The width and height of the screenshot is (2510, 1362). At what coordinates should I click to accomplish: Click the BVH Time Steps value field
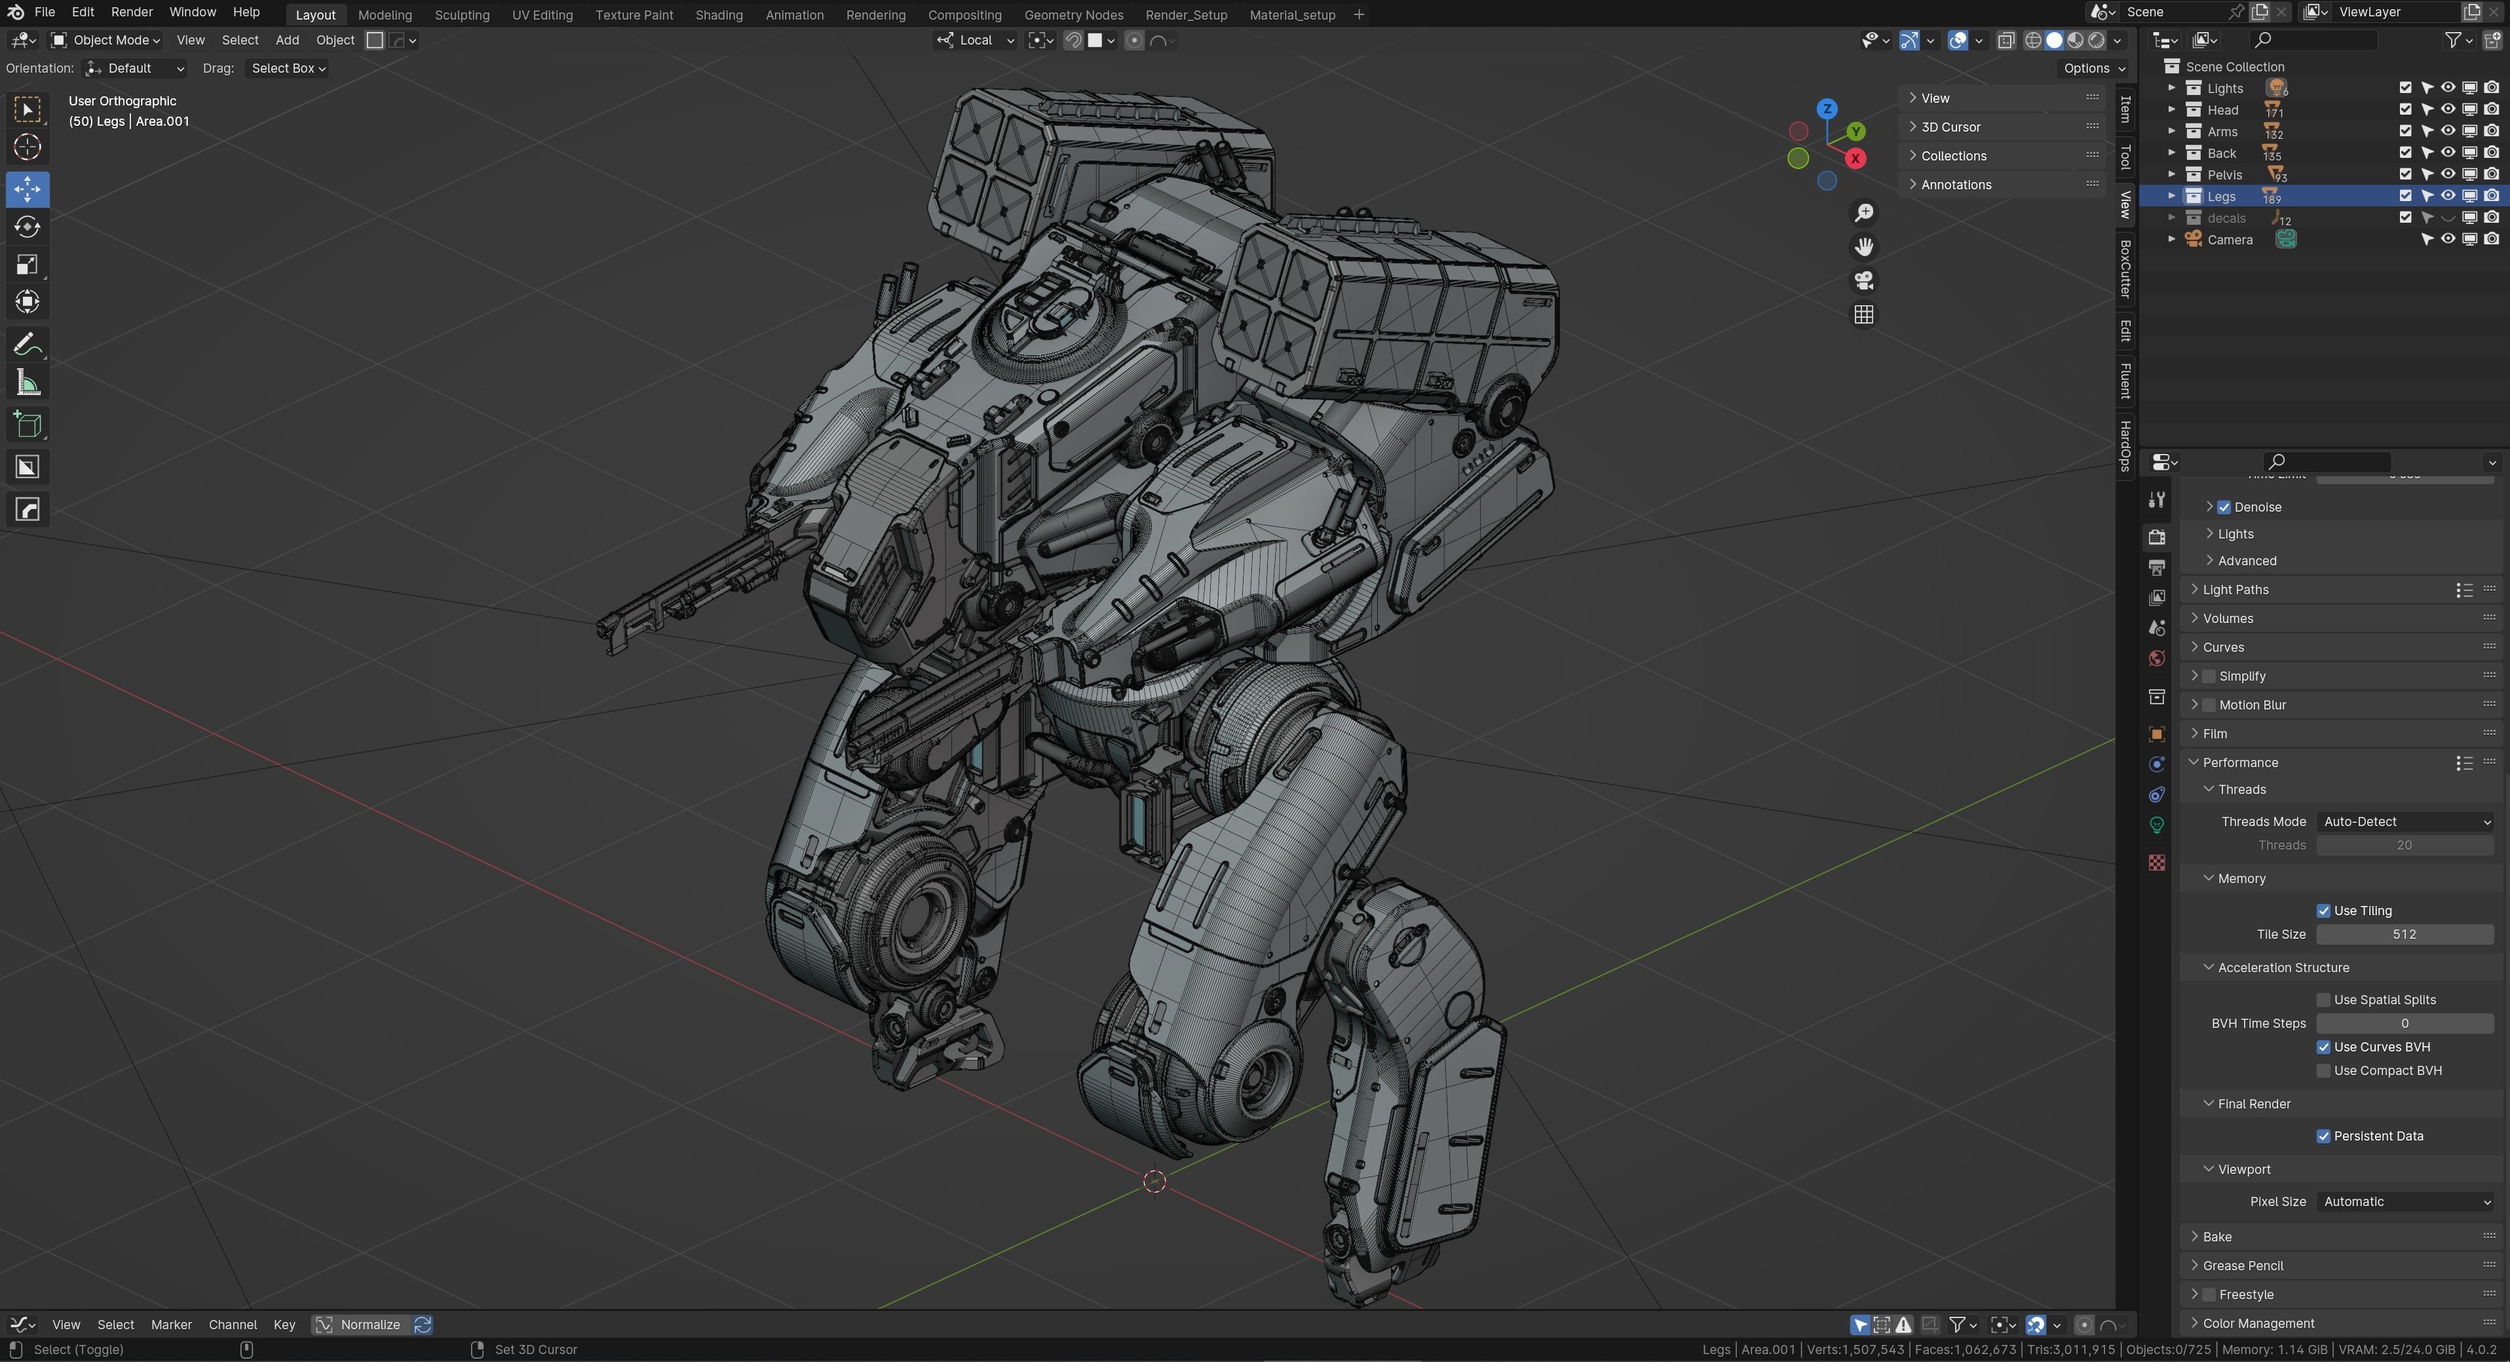point(2405,1024)
